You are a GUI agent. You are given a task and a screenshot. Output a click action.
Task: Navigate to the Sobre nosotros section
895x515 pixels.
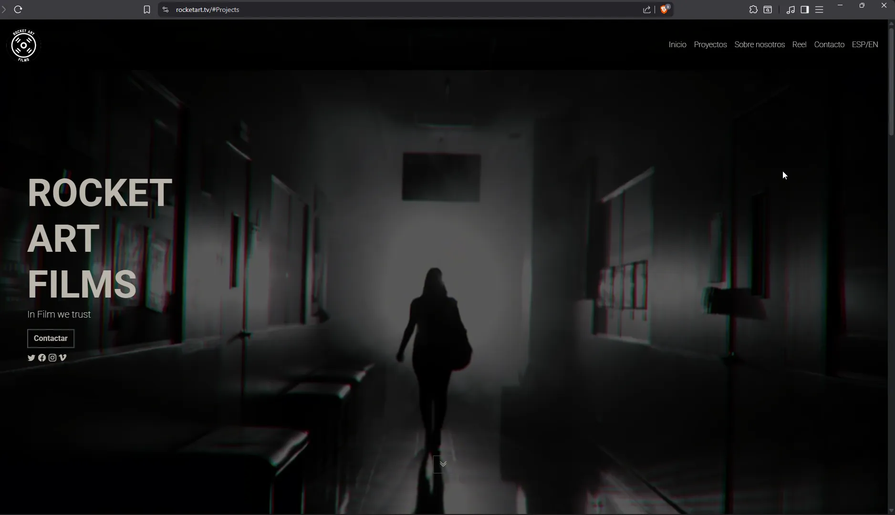coord(760,44)
